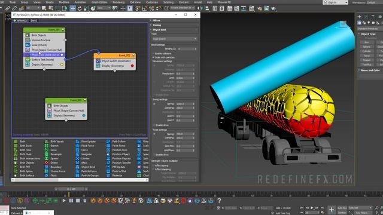383x215 pixels.
Task: Select the PhysX Shape operator in Event_001
Action: 44,50
